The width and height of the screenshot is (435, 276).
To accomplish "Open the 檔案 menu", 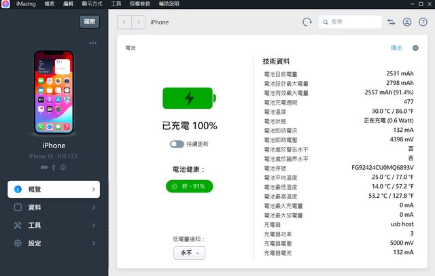I will [50, 4].
